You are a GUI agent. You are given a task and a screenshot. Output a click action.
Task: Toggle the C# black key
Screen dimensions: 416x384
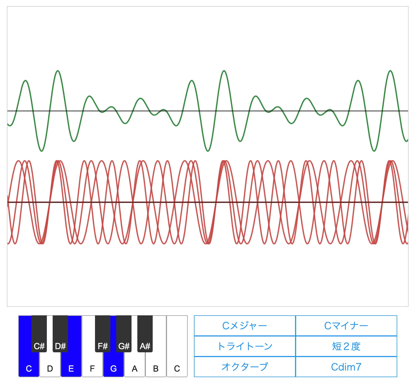click(x=39, y=334)
